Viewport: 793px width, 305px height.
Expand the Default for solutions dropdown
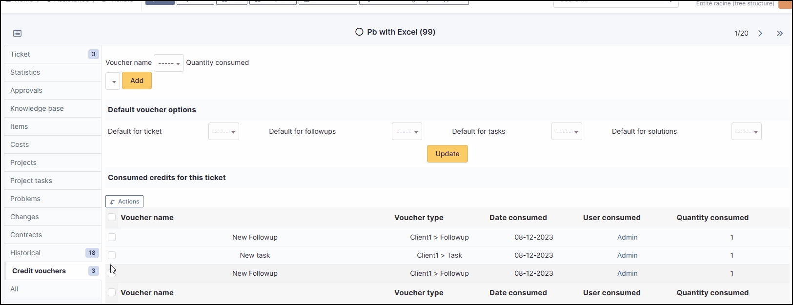[x=746, y=132]
